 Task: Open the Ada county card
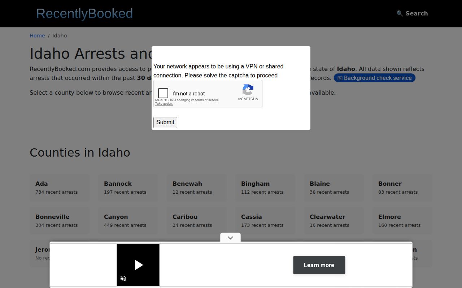pyautogui.click(x=60, y=188)
